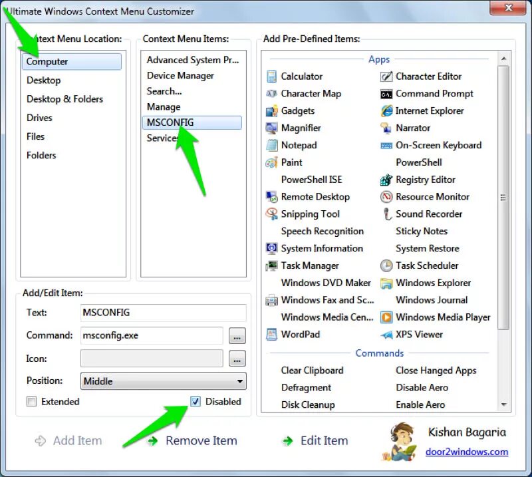
Task: Click the System Information icon
Action: point(271,249)
